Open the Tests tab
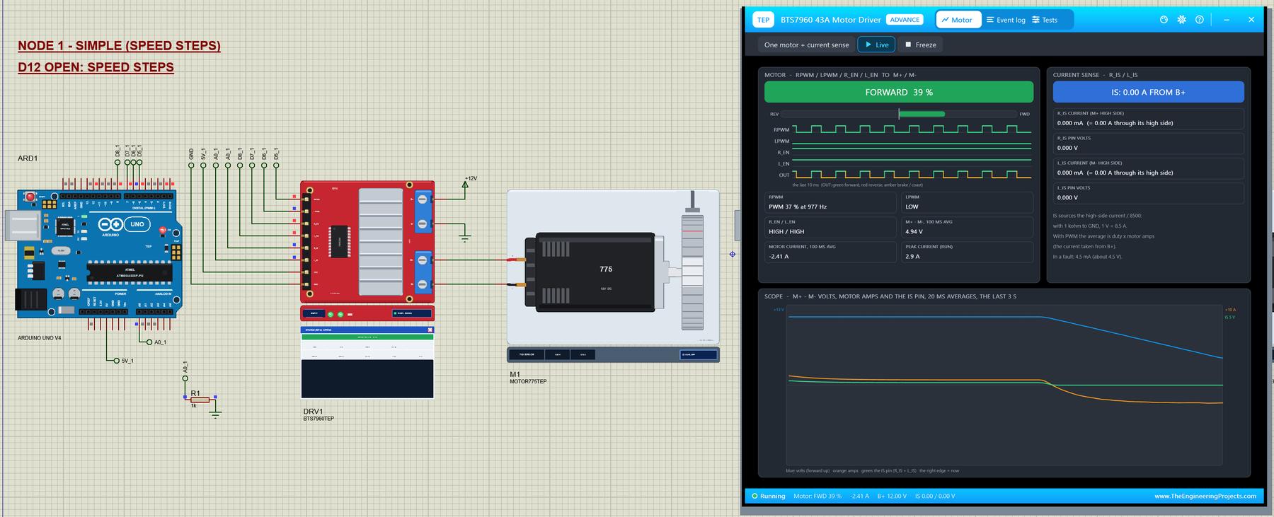 pos(1045,20)
